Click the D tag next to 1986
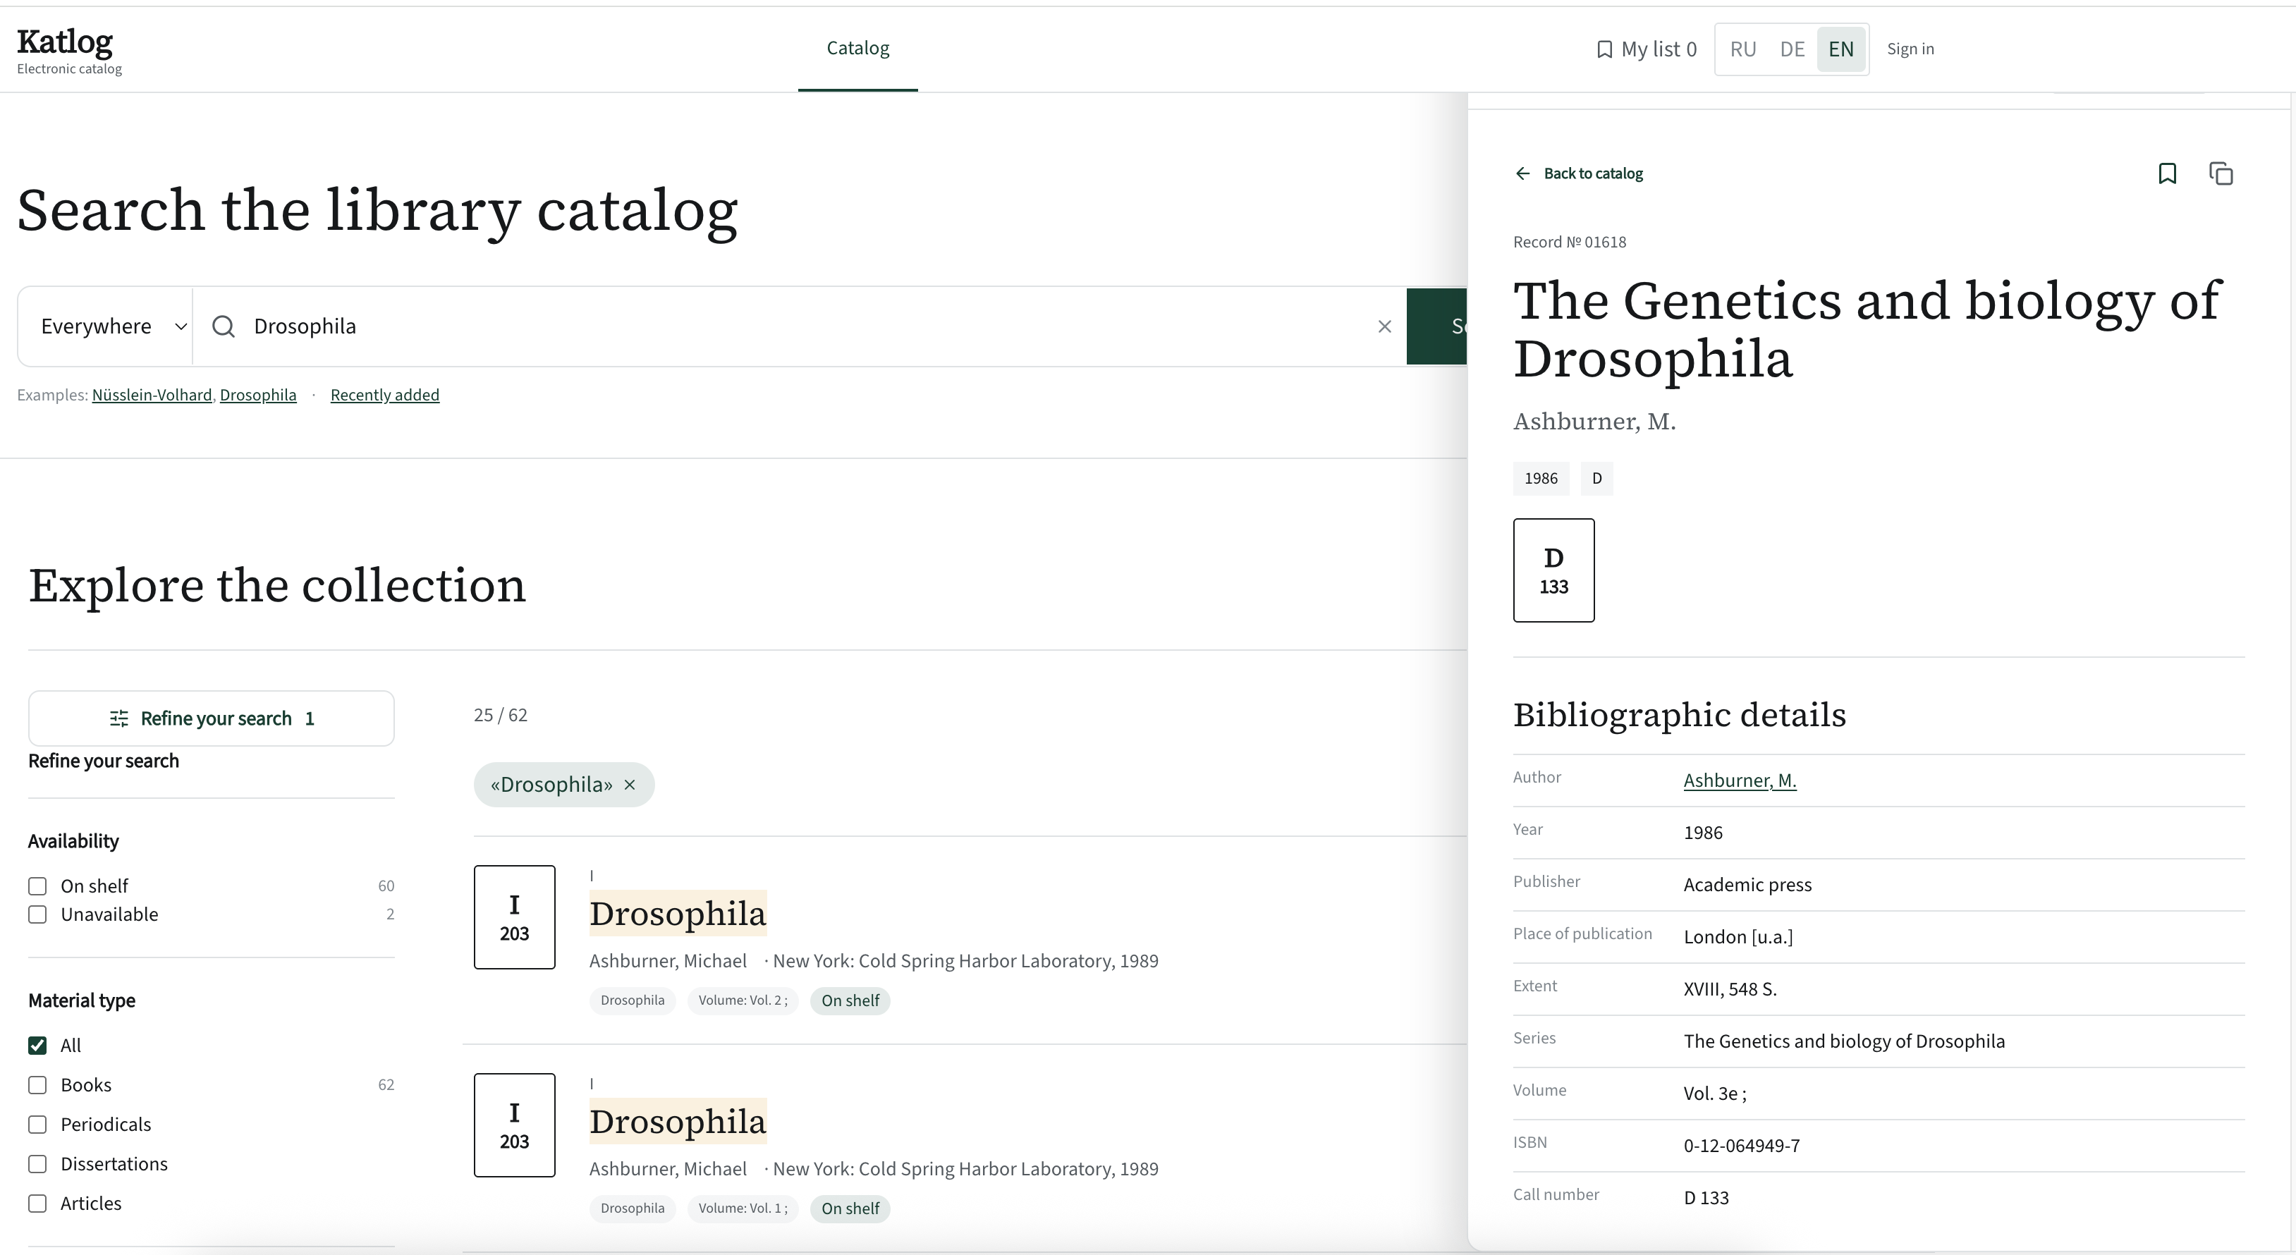This screenshot has height=1255, width=2296. 1596,479
